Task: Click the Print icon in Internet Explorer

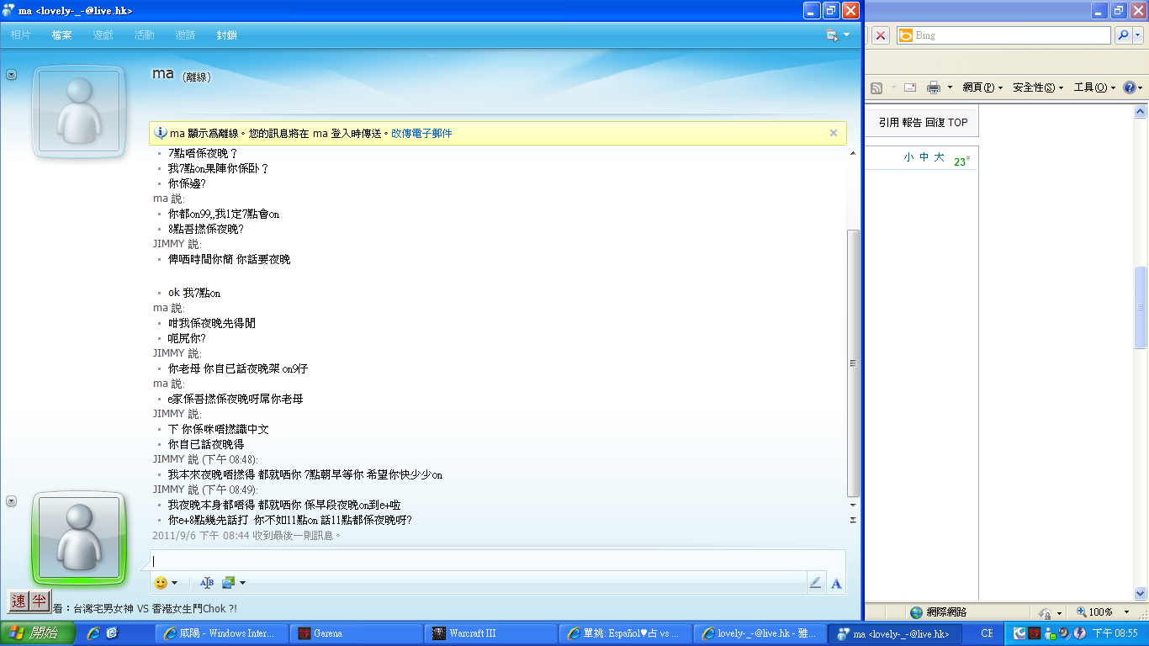Action: coord(933,87)
